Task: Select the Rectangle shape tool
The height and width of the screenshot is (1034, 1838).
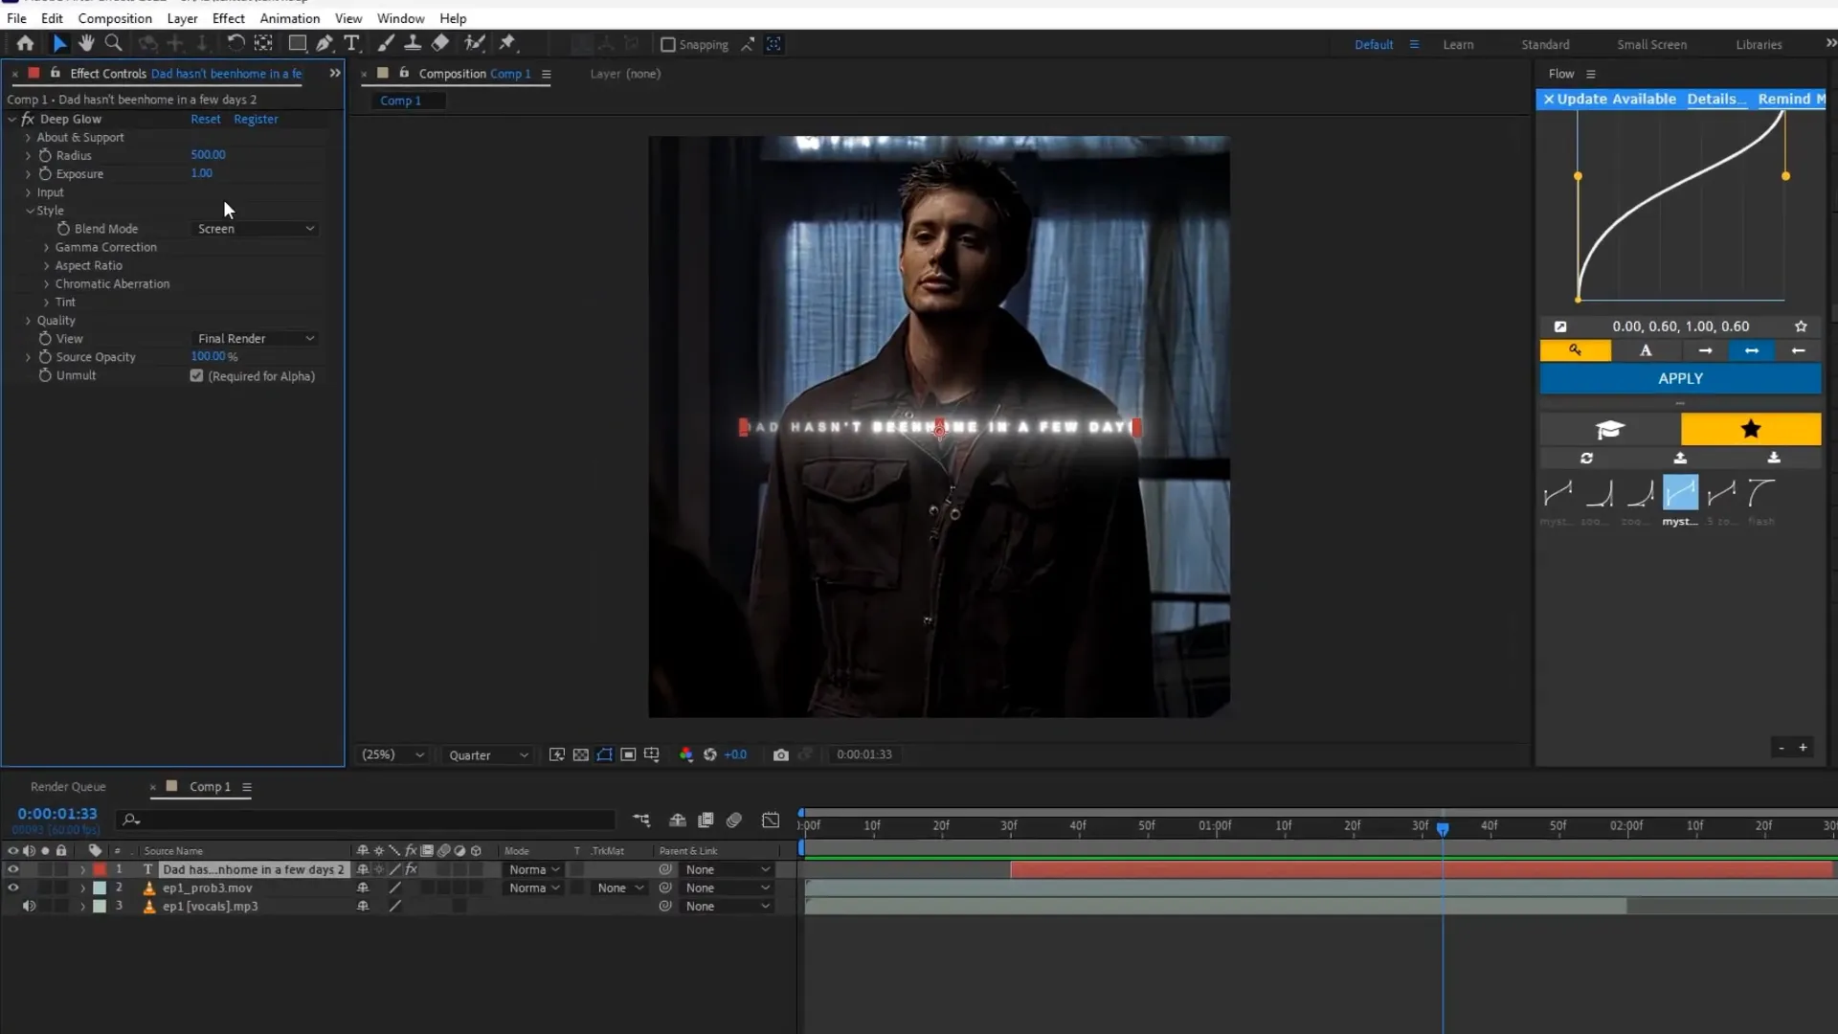Action: [x=298, y=43]
